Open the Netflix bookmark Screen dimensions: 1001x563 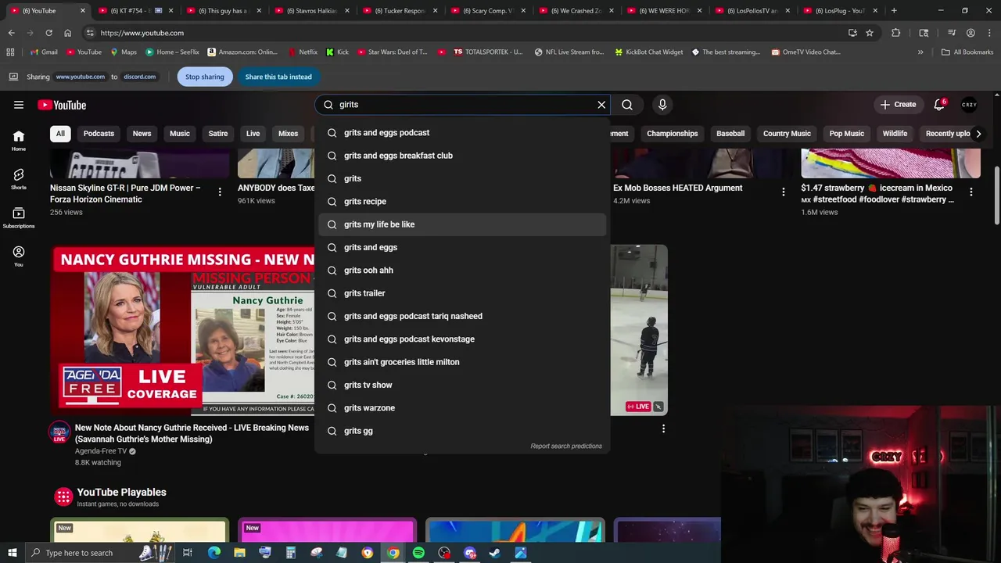(x=303, y=52)
